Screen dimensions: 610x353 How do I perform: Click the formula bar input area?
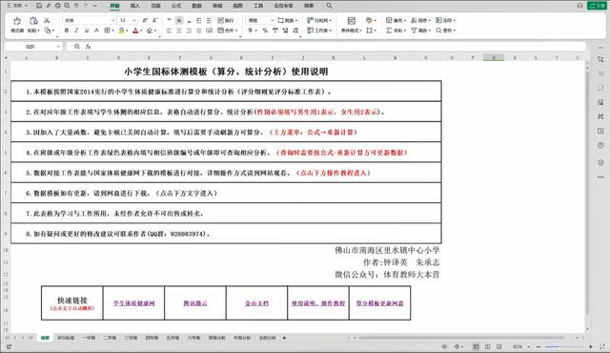coord(338,47)
